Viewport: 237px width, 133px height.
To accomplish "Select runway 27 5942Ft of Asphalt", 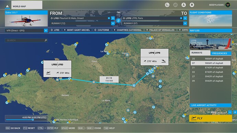I will 211,76.
